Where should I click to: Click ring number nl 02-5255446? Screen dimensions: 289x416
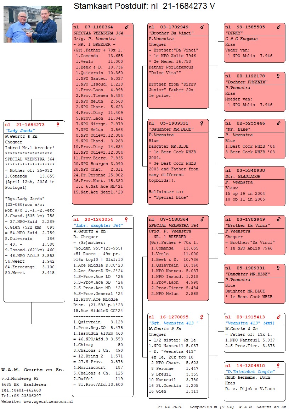point(245,123)
